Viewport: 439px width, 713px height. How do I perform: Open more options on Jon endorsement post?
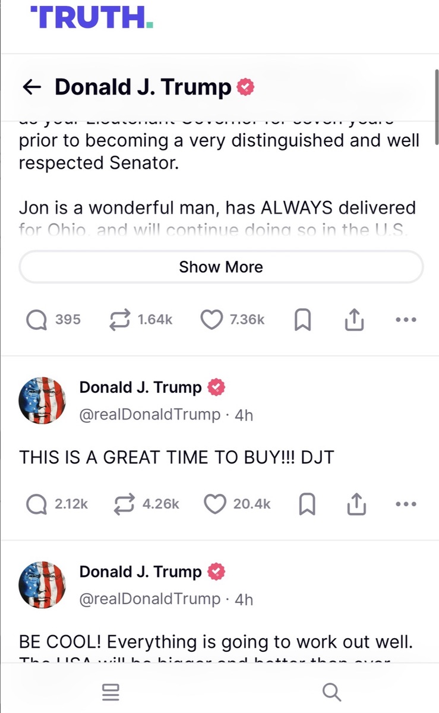coord(406,320)
